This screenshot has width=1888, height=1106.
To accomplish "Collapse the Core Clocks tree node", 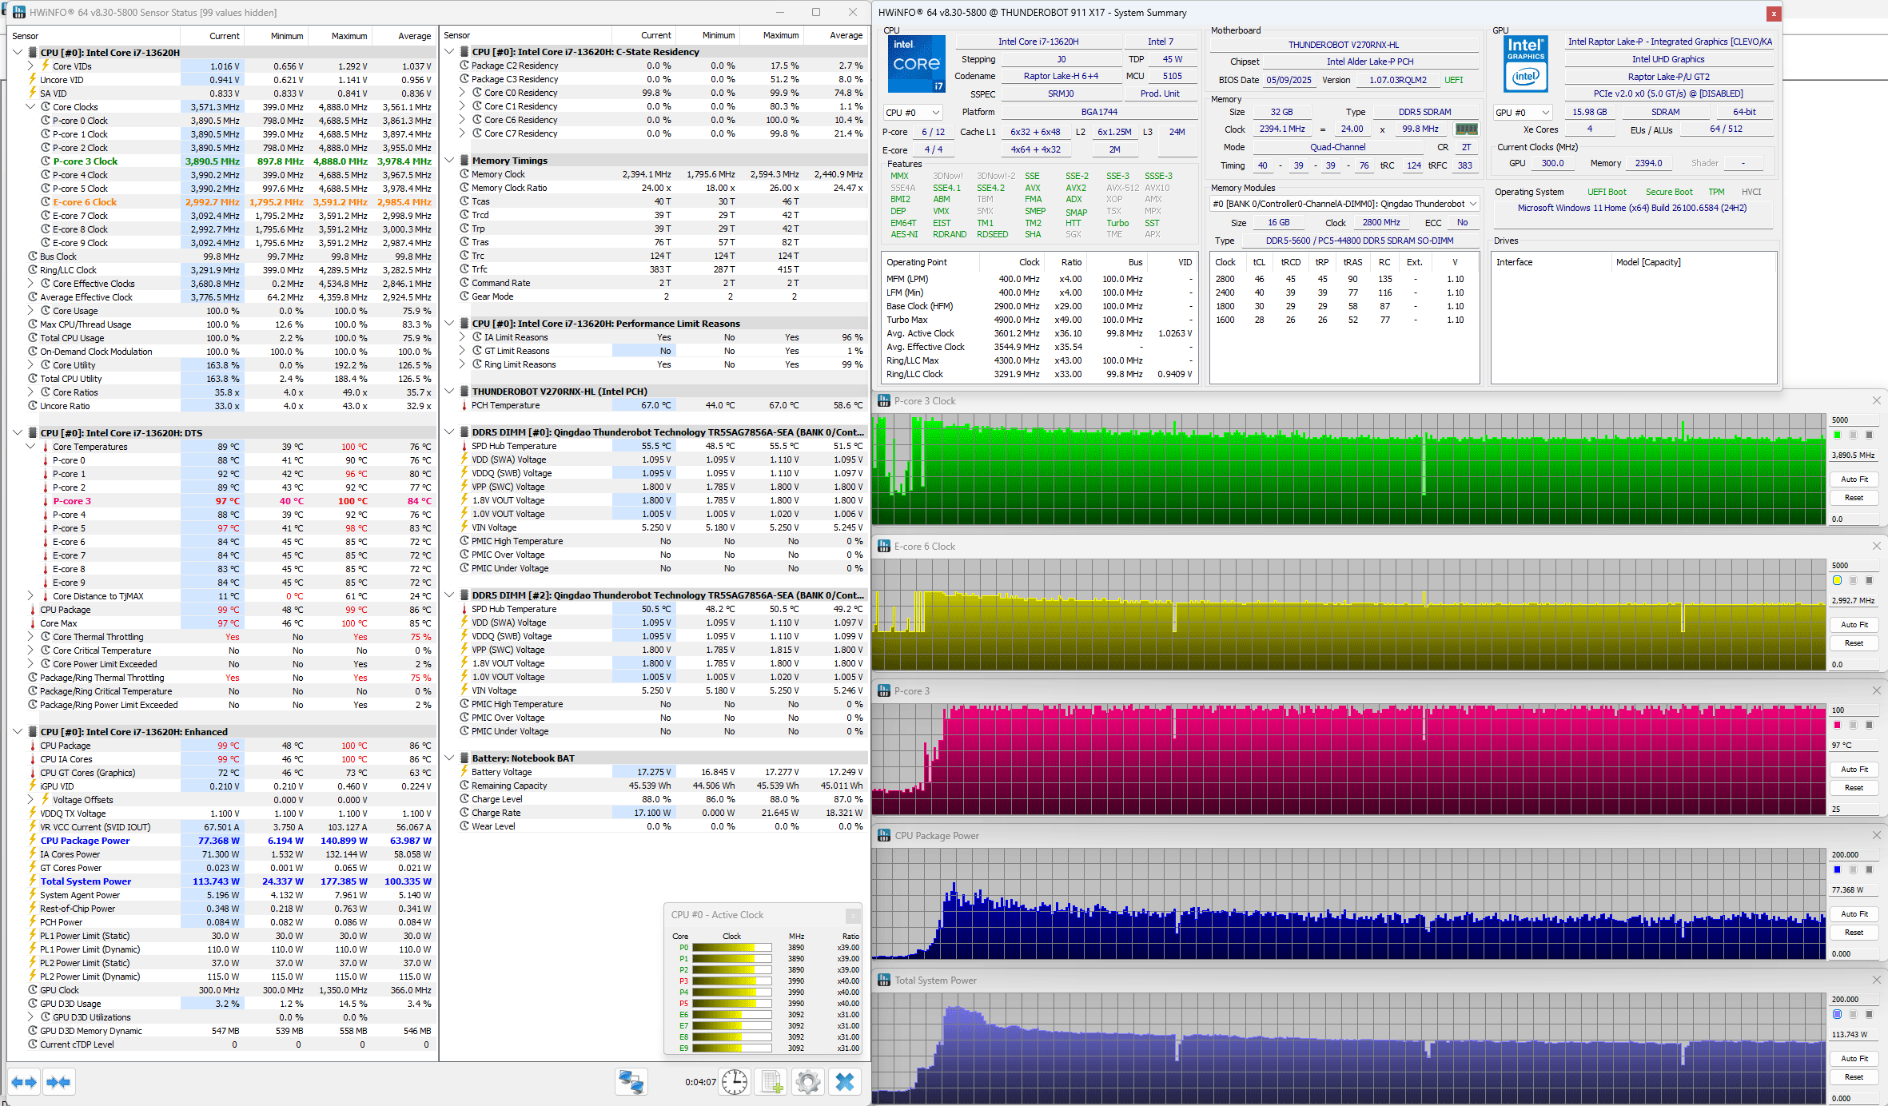I will [x=30, y=107].
